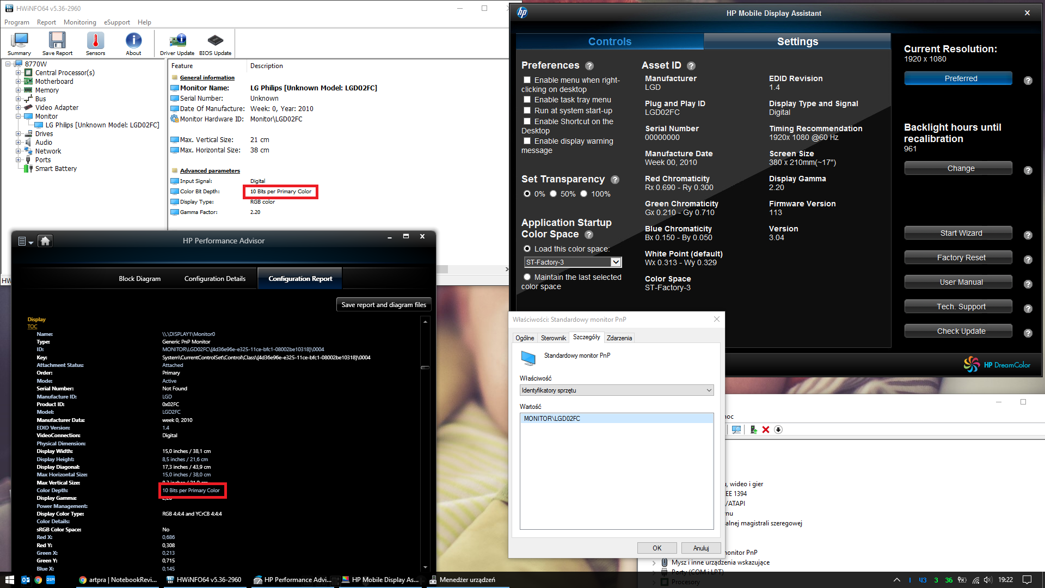Open Outlook from taskbar
This screenshot has height=588, width=1045.
[26, 580]
